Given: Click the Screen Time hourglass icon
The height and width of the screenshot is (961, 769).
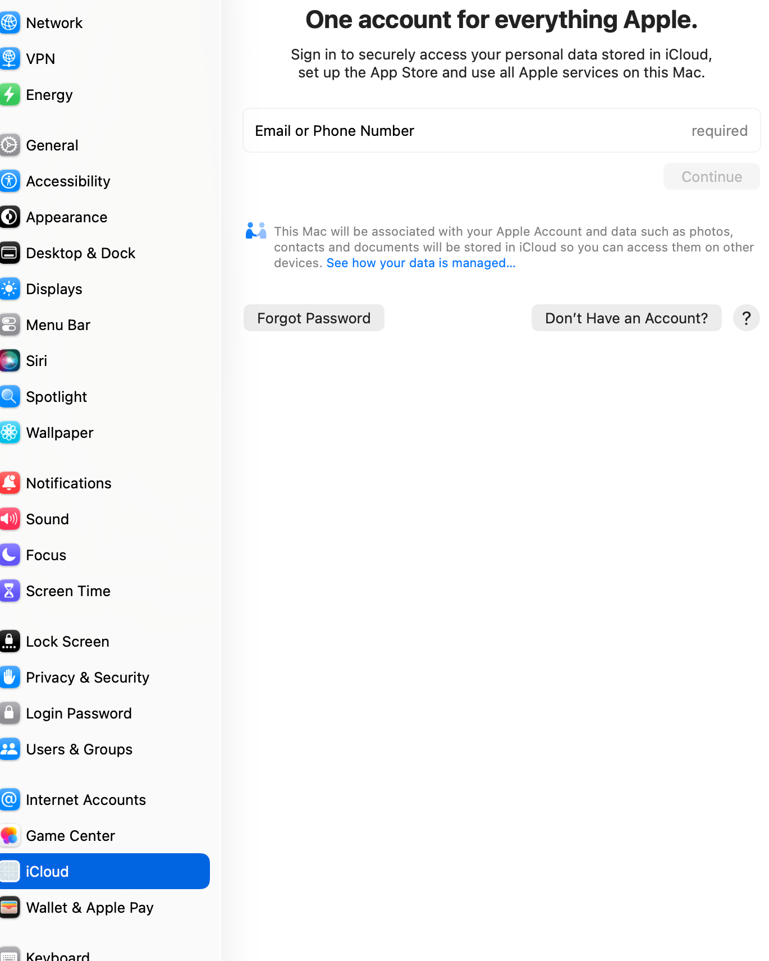Looking at the screenshot, I should point(10,591).
